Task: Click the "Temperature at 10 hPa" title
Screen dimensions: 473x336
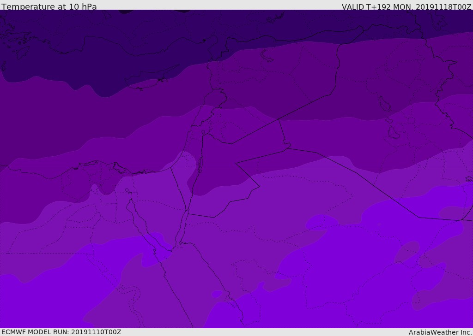Action: (49, 7)
